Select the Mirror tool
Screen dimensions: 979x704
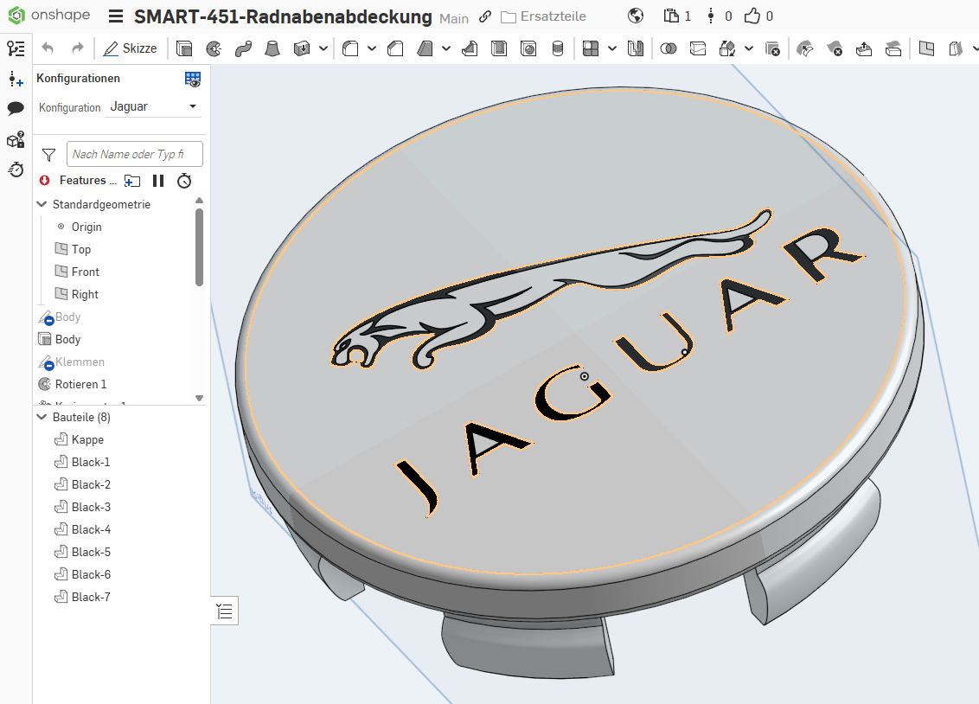click(x=636, y=48)
